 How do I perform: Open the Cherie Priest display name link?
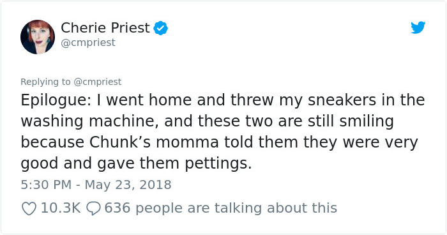click(x=105, y=27)
